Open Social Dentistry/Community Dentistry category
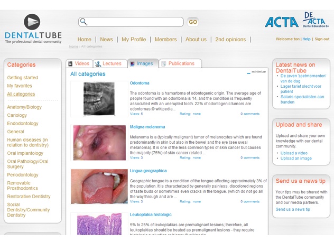This screenshot has height=251, width=334. pyautogui.click(x=29, y=210)
